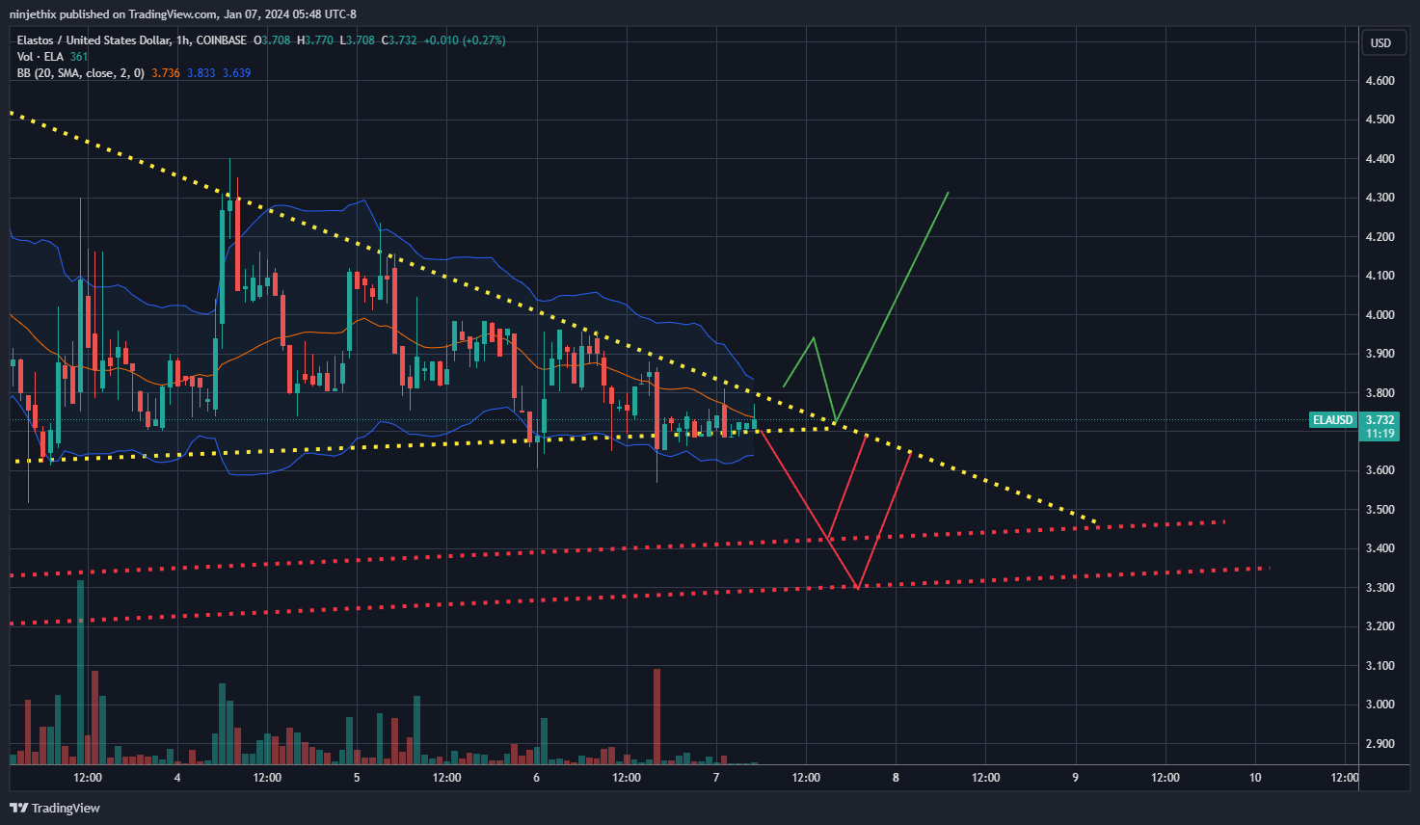Click the Vol · ELA indicator legend
Screen dimensions: 1420x825
pyautogui.click(x=40, y=57)
